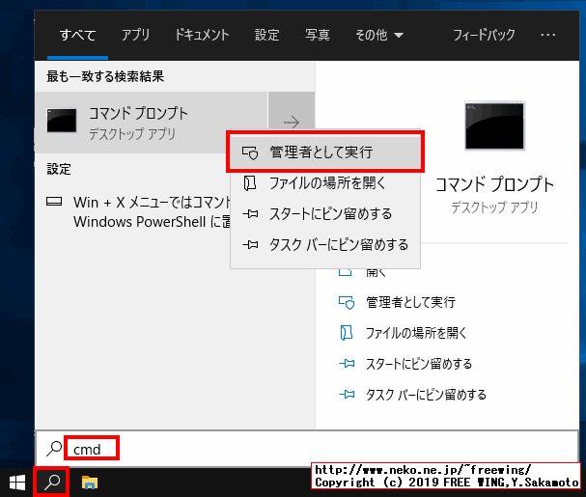Switch to the 設定 tab
This screenshot has width=586, height=497.
click(x=266, y=35)
